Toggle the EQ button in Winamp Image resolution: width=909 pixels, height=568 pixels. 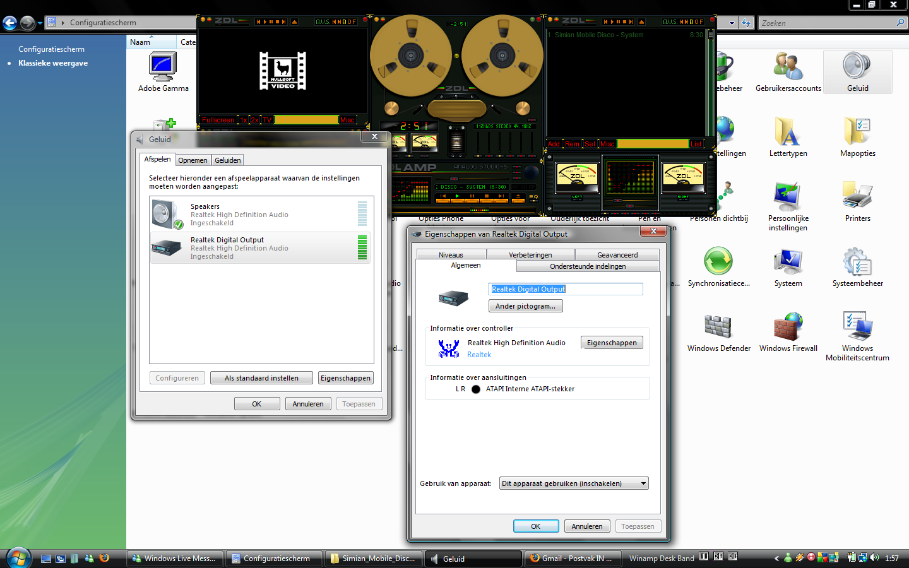533,198
